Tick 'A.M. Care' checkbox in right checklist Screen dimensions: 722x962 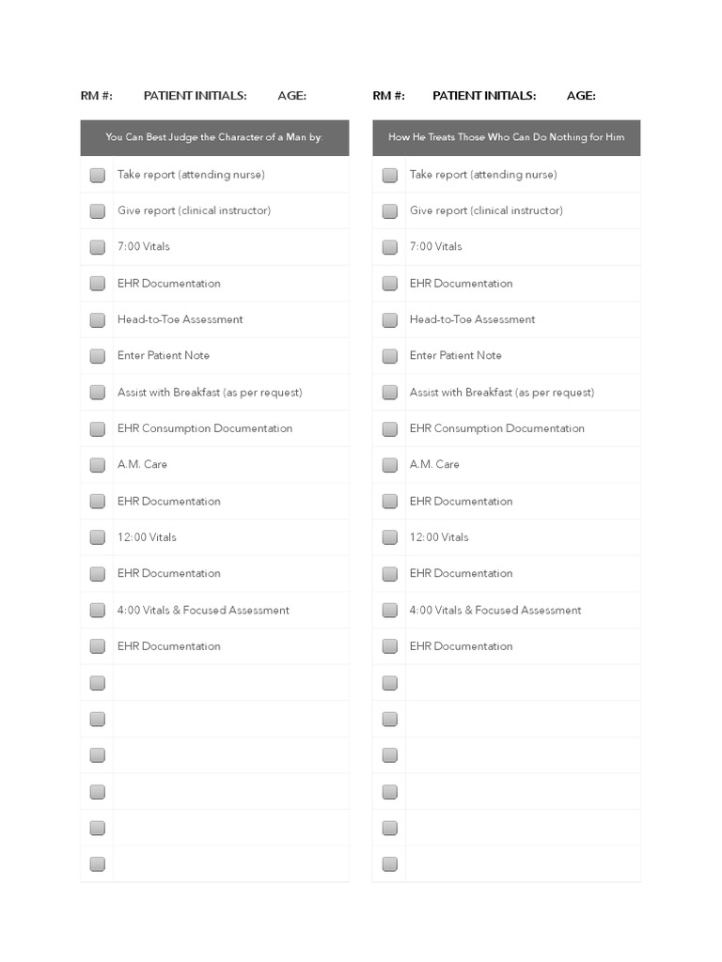[x=390, y=465]
